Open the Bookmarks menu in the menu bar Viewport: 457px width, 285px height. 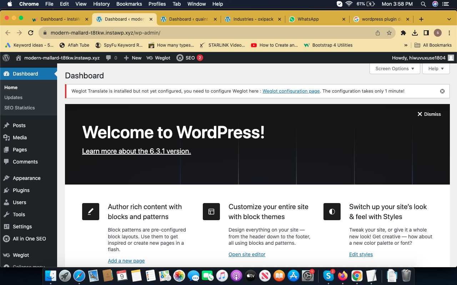(x=129, y=4)
